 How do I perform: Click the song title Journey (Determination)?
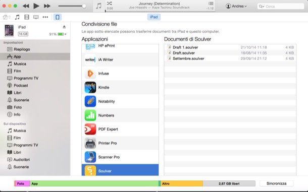tap(160, 4)
